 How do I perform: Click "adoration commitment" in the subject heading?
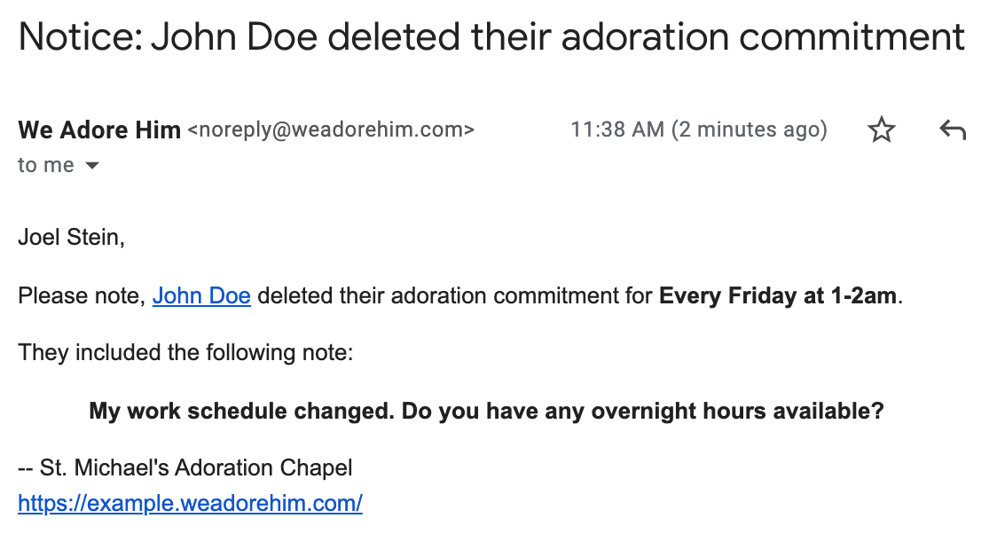tap(765, 36)
